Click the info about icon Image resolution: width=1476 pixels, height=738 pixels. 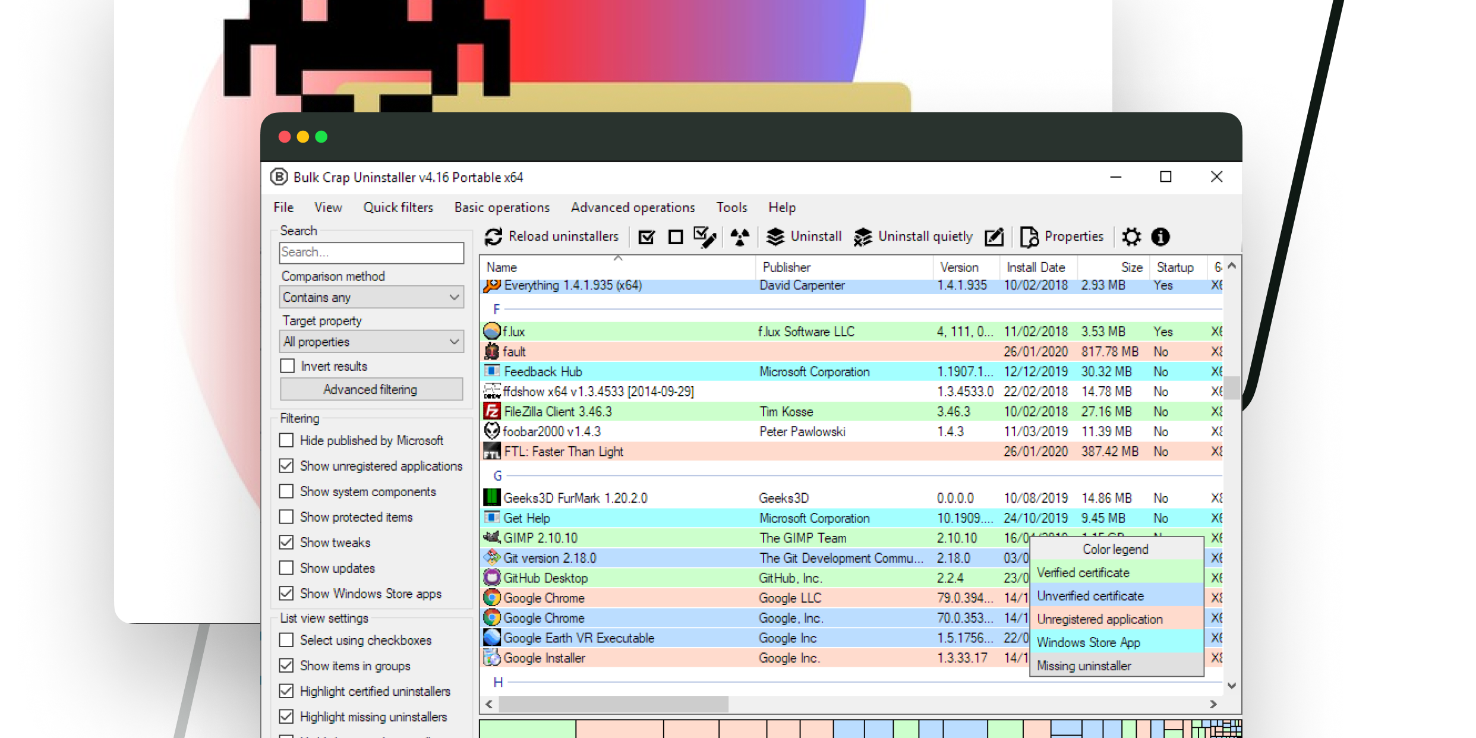coord(1160,237)
